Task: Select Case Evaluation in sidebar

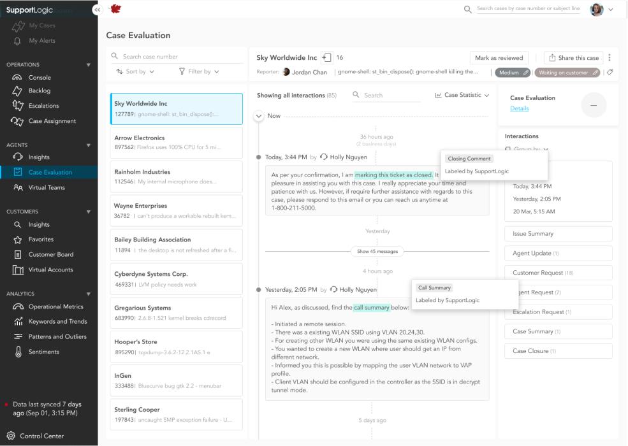Action: 49,172
